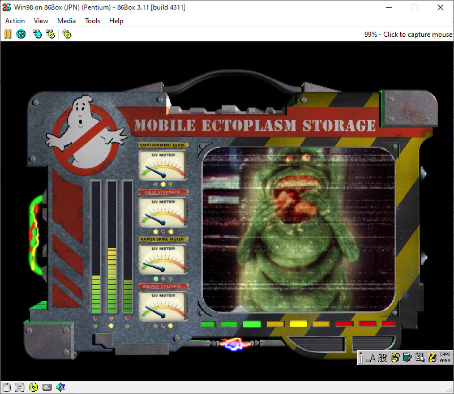Click the first green indicator light below screen

pyautogui.click(x=208, y=324)
